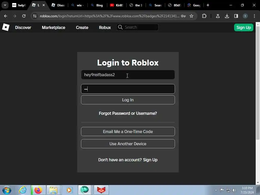The height and width of the screenshot is (195, 260).
Task: Click Use Another Device button
Action: pyautogui.click(x=128, y=144)
